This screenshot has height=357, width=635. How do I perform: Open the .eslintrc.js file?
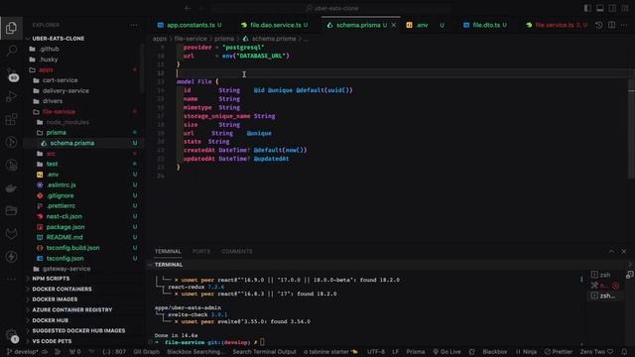click(62, 185)
